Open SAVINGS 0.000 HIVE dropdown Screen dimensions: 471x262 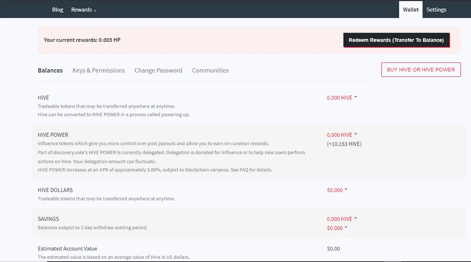pos(342,219)
